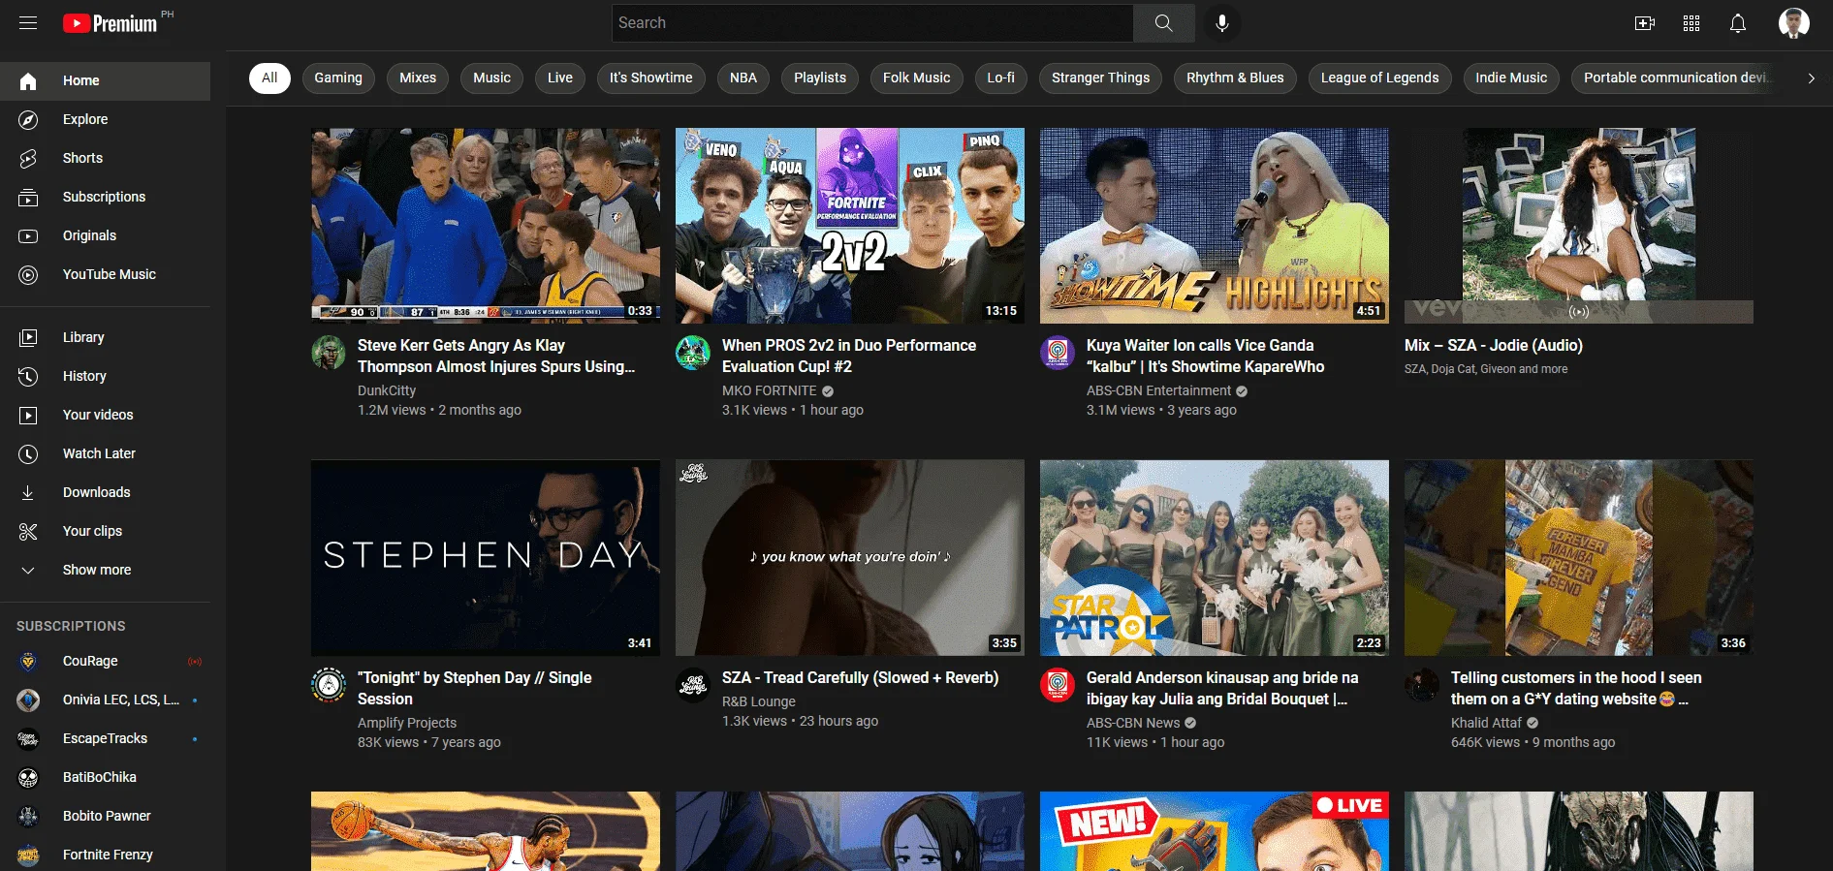Open Downloads in sidebar
Image resolution: width=1833 pixels, height=871 pixels.
pyautogui.click(x=105, y=493)
